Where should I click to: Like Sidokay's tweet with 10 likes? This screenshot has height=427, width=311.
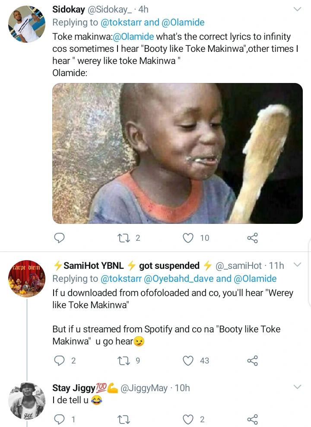[x=188, y=238]
